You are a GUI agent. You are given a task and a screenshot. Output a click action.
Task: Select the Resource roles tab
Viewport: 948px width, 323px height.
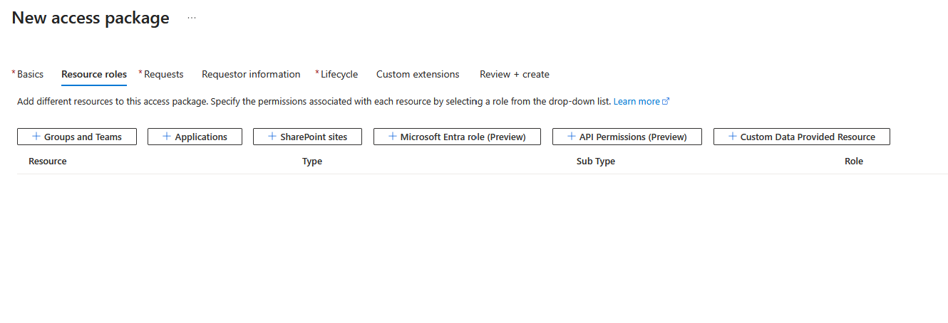[x=94, y=74]
